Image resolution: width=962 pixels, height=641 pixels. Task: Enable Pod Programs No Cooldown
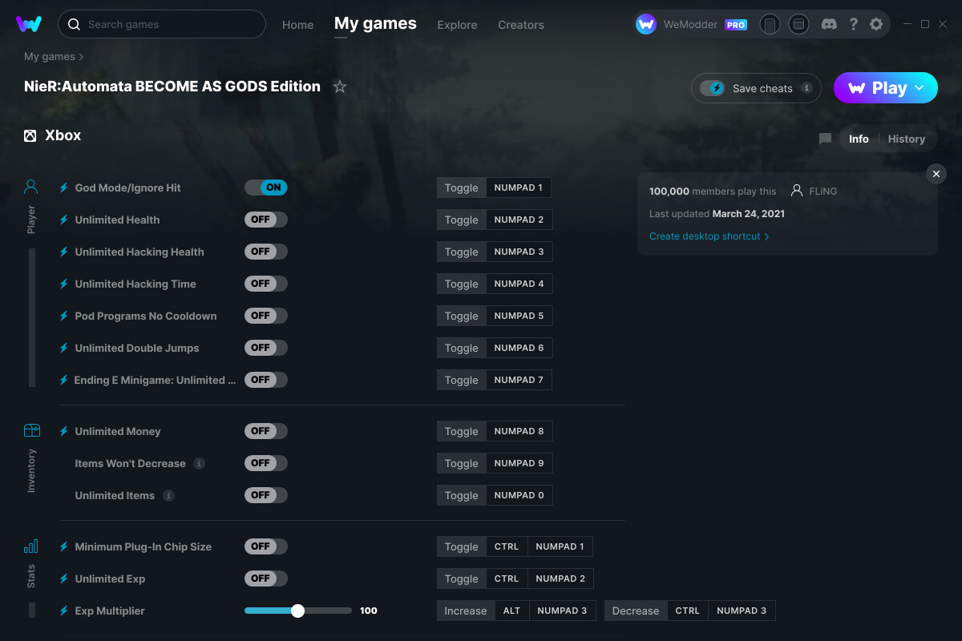point(266,316)
